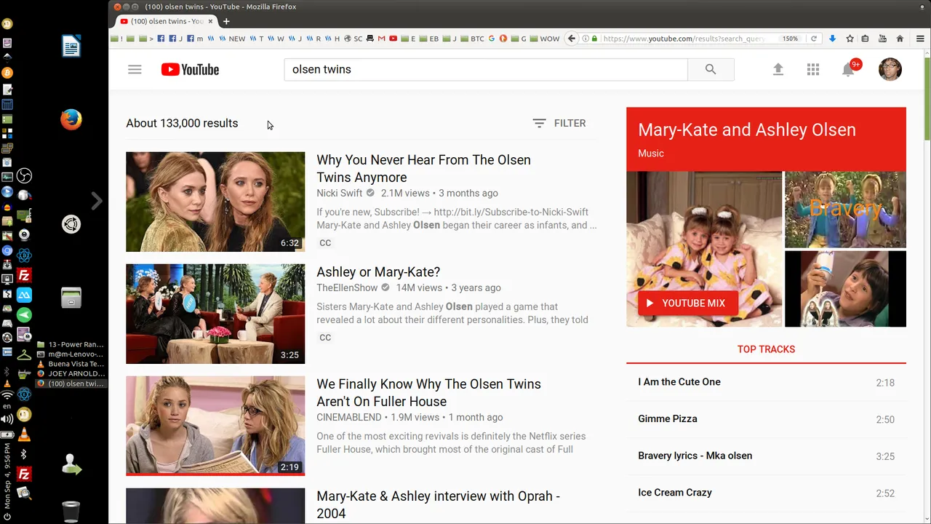This screenshot has height=524, width=931.
Task: Switch to 'm@m-Lenovo-...' terminal window
Action: point(71,354)
